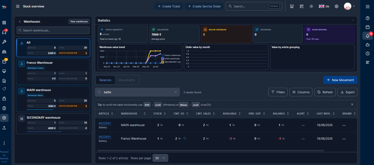This screenshot has width=374, height=165.
Task: Open the help question mark icon
Action: click(x=368, y=18)
